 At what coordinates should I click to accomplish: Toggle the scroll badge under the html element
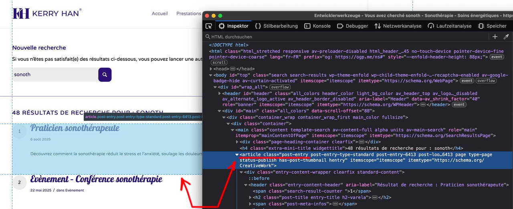click(x=219, y=62)
